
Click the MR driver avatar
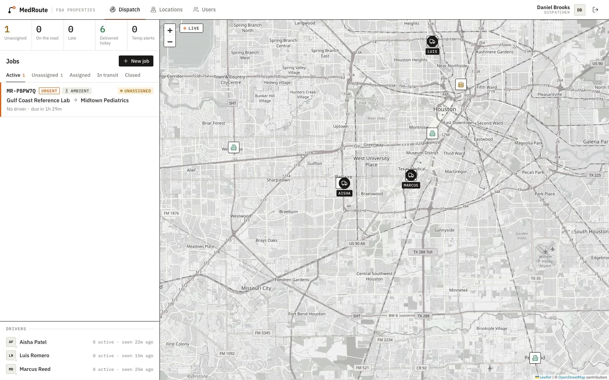click(x=11, y=369)
